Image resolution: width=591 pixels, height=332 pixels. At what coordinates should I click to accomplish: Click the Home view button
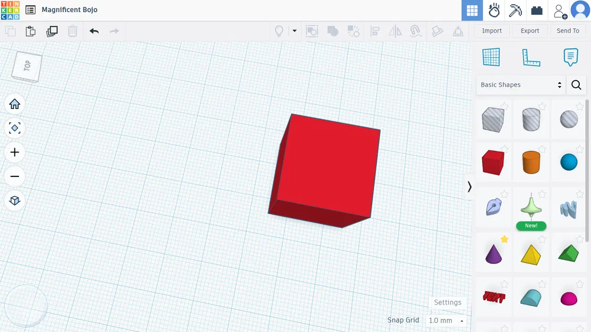pyautogui.click(x=15, y=104)
